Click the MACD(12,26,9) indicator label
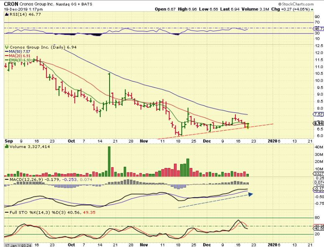324x247 pixels. [26, 179]
